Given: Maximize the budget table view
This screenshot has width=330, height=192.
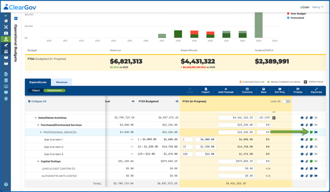Looking at the screenshot, I should pos(316,90).
